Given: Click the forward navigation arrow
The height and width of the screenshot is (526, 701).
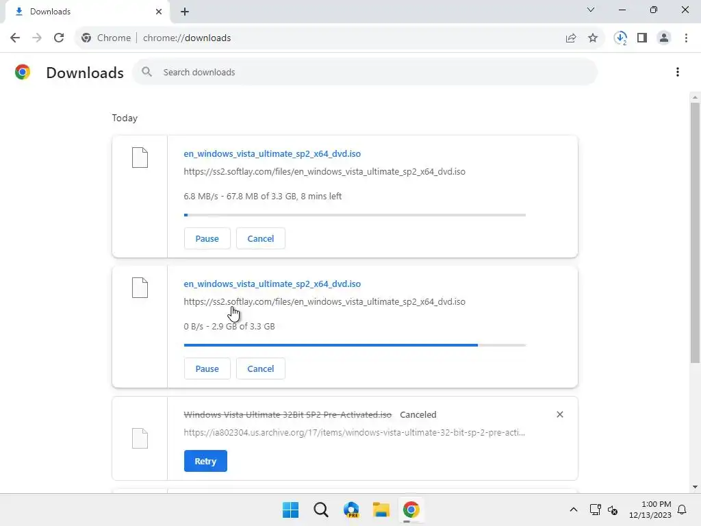Looking at the screenshot, I should pos(37,38).
